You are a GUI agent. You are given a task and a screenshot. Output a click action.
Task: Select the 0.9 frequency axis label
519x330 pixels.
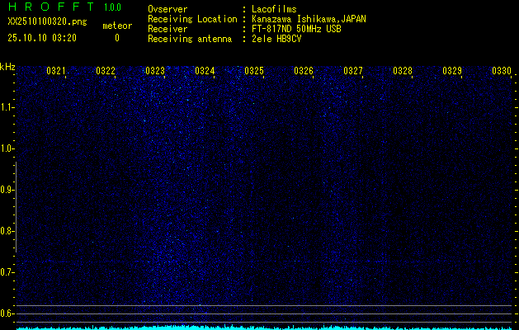pos(7,190)
